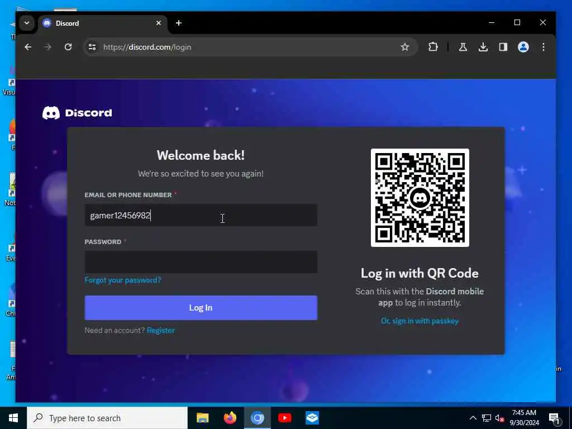Screen dimensions: 572x429
Task: Open the tab search dropdown arrow
Action: 27,23
